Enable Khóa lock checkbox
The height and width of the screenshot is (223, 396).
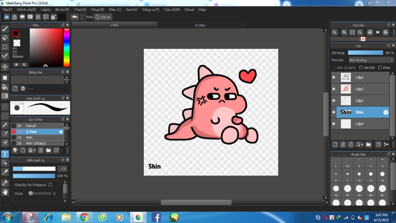point(380,67)
